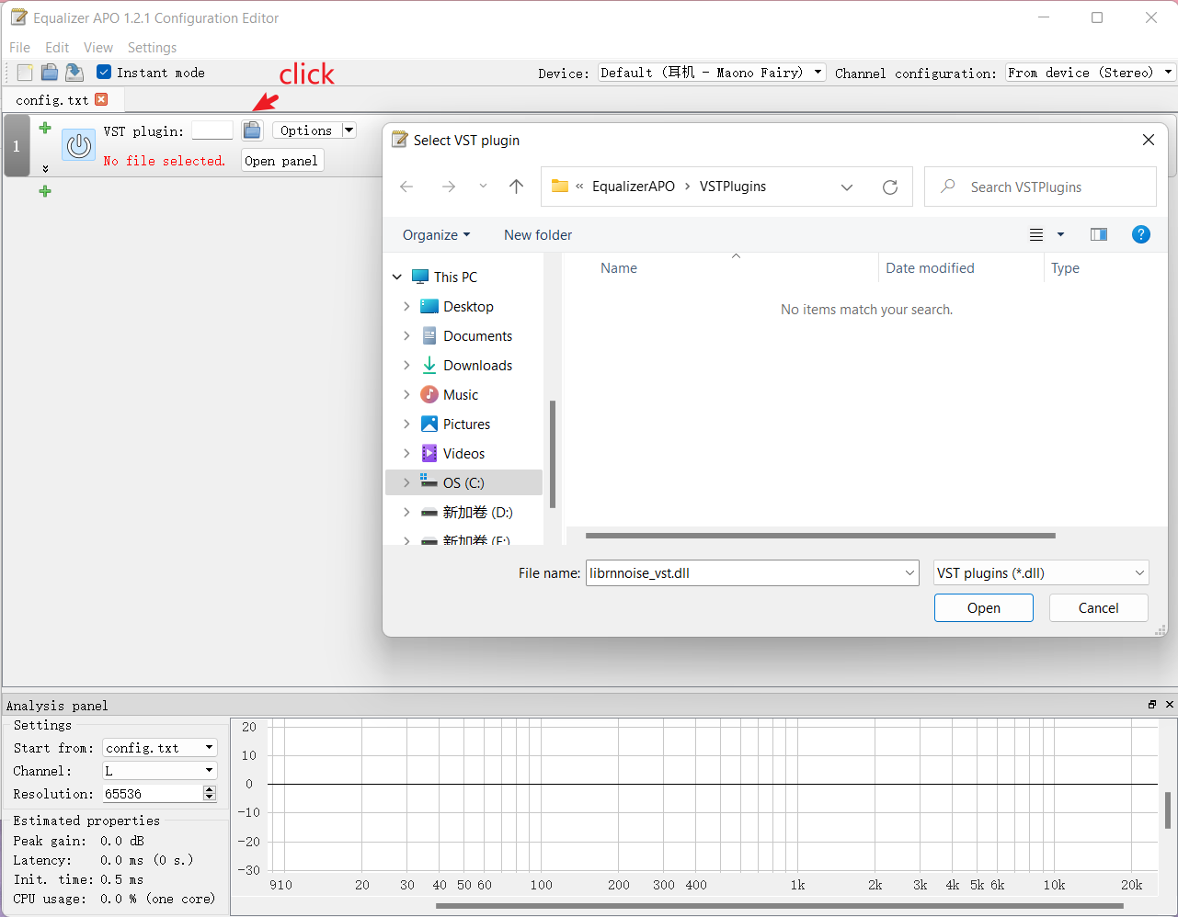Expand the OS (C:) drive node

point(406,483)
